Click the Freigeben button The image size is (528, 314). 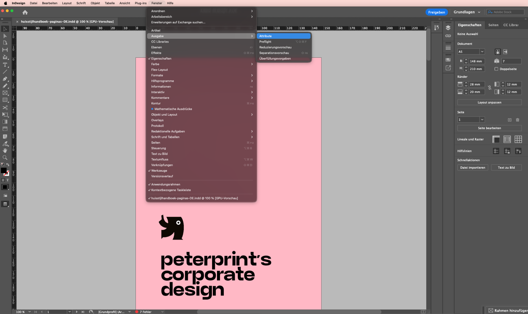[x=436, y=12]
